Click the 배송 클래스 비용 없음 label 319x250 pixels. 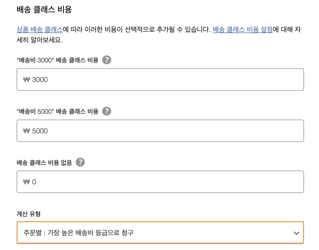coord(44,163)
